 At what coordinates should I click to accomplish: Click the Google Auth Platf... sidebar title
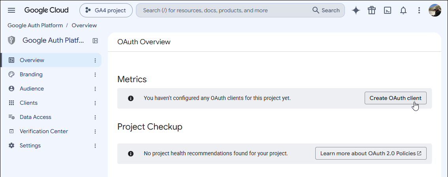point(53,40)
